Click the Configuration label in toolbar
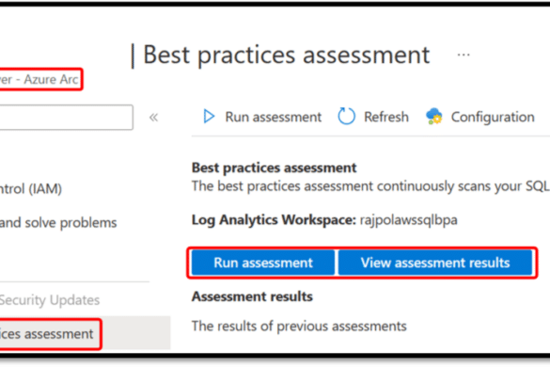The width and height of the screenshot is (550, 367). pyautogui.click(x=493, y=118)
